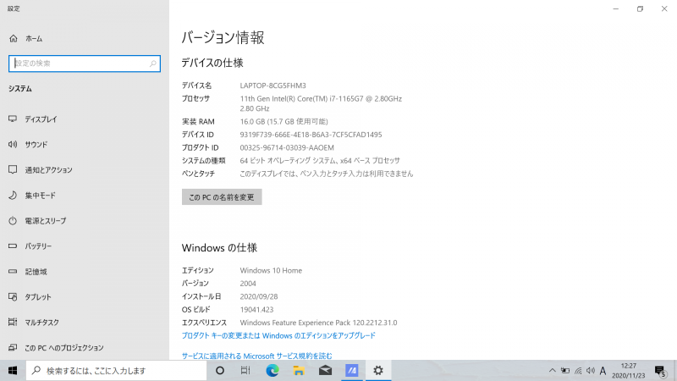This screenshot has height=381, width=677.
Task: Open the Action Center notifications icon
Action: click(660, 371)
